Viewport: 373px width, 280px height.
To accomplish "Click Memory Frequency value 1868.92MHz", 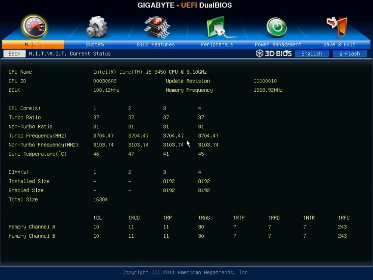I will point(268,90).
